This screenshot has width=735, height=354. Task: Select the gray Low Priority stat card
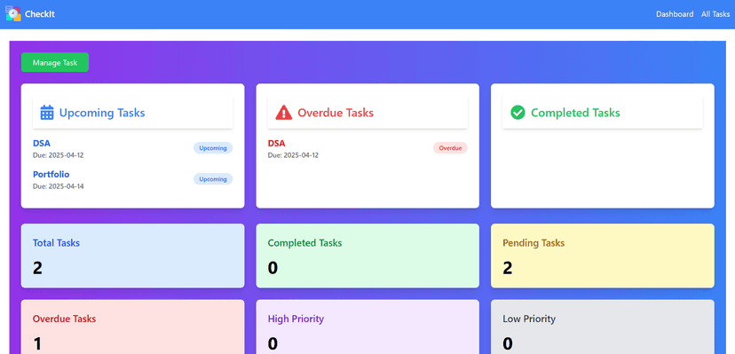point(603,326)
